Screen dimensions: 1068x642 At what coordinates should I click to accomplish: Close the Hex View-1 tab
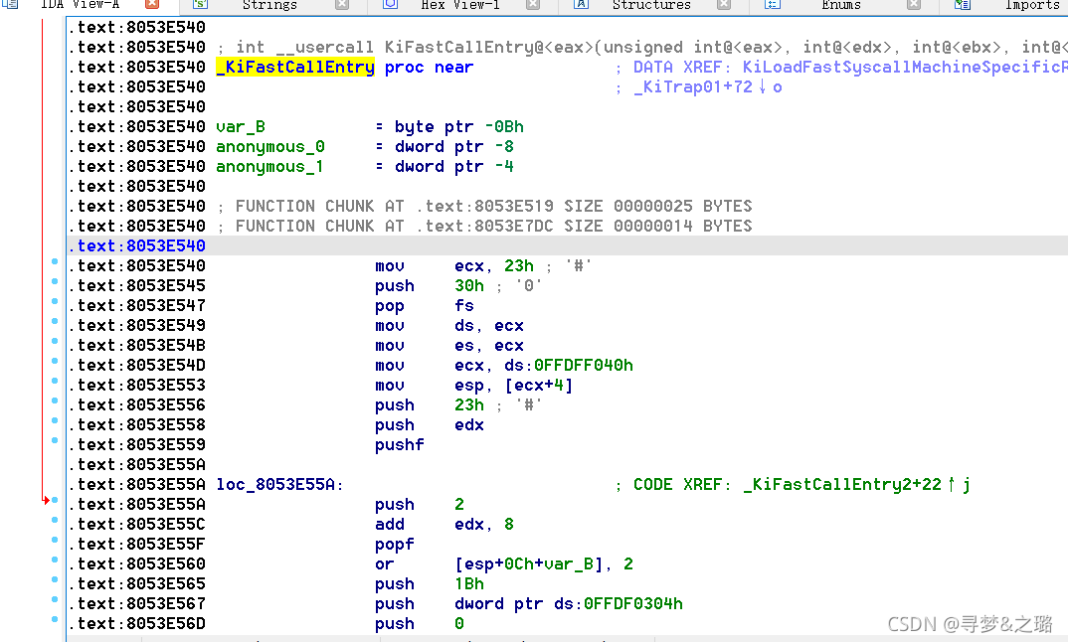pos(533,4)
